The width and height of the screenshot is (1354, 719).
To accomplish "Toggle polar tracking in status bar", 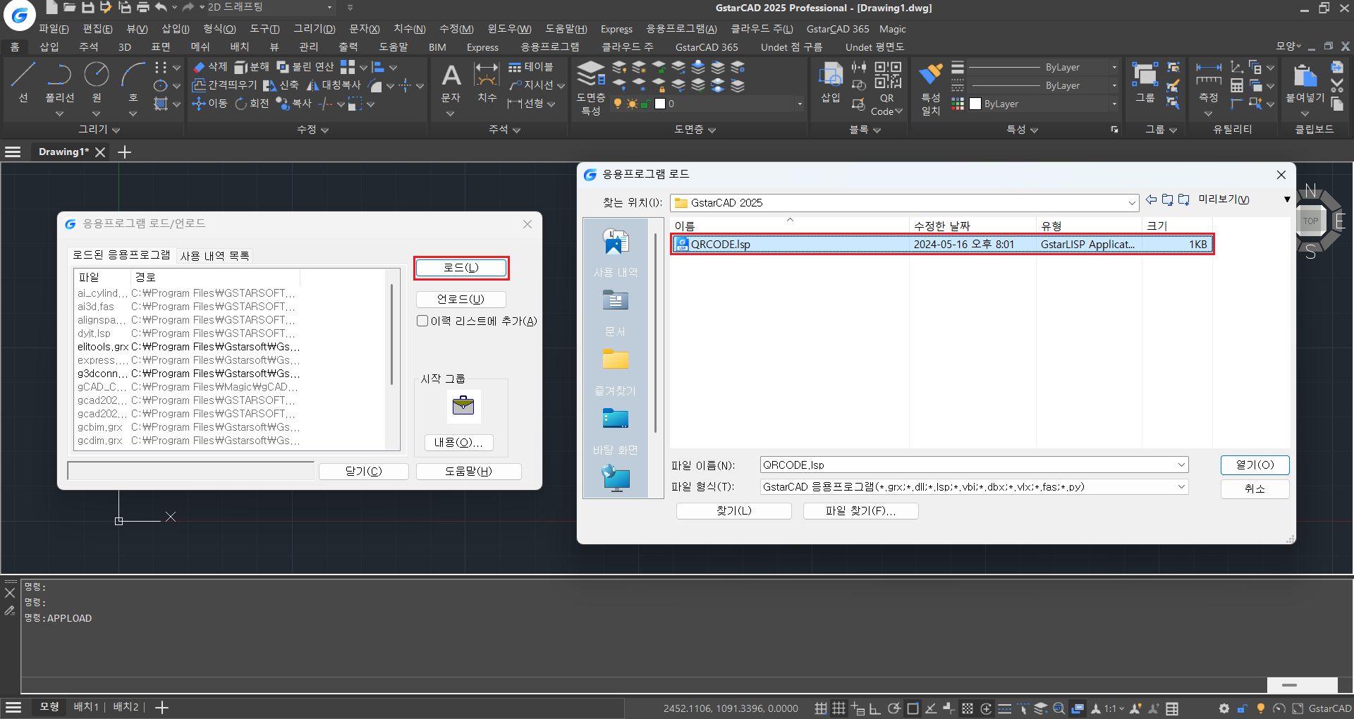I will coord(894,708).
